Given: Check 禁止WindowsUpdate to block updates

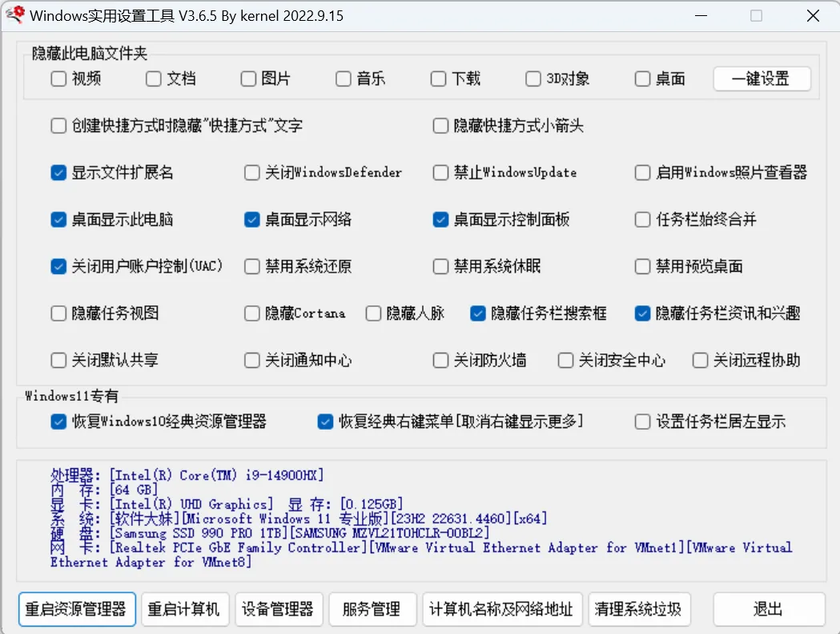Looking at the screenshot, I should [x=440, y=172].
